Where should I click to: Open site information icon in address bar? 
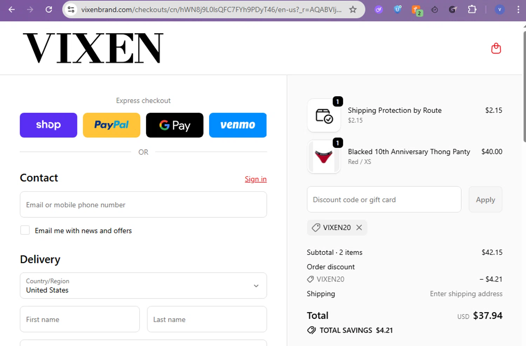(x=71, y=9)
